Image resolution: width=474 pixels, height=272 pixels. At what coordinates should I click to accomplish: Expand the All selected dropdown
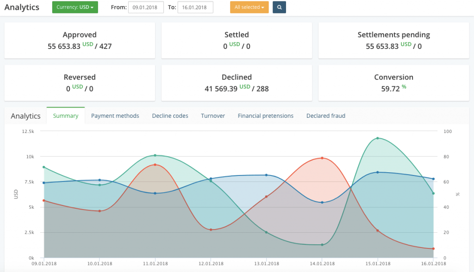(x=249, y=7)
